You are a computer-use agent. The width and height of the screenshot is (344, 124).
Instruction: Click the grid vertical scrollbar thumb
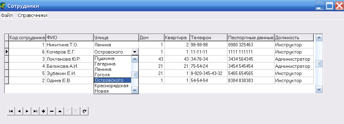pyautogui.click(x=319, y=63)
